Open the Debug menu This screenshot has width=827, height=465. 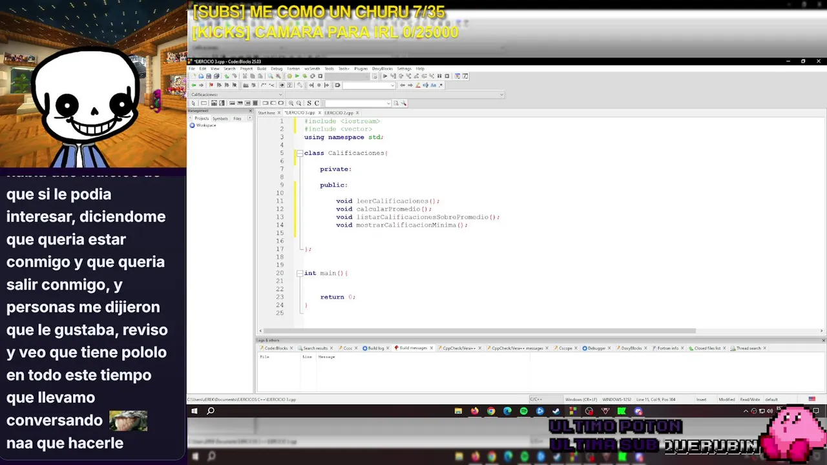[x=277, y=68]
